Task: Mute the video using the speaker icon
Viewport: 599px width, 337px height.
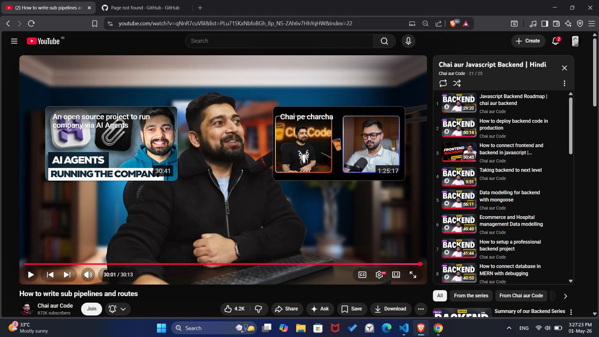Action: (88, 274)
